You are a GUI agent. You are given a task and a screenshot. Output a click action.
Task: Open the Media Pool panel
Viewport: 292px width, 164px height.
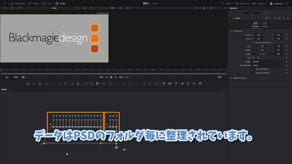(18, 4)
